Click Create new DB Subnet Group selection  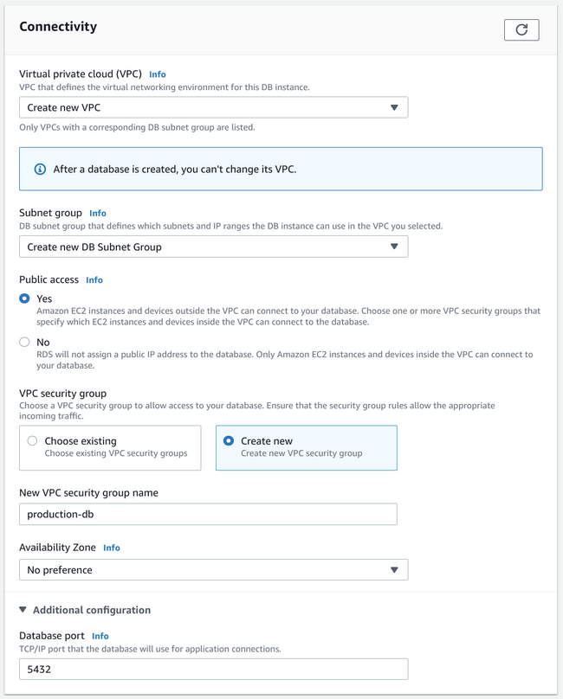click(x=94, y=247)
